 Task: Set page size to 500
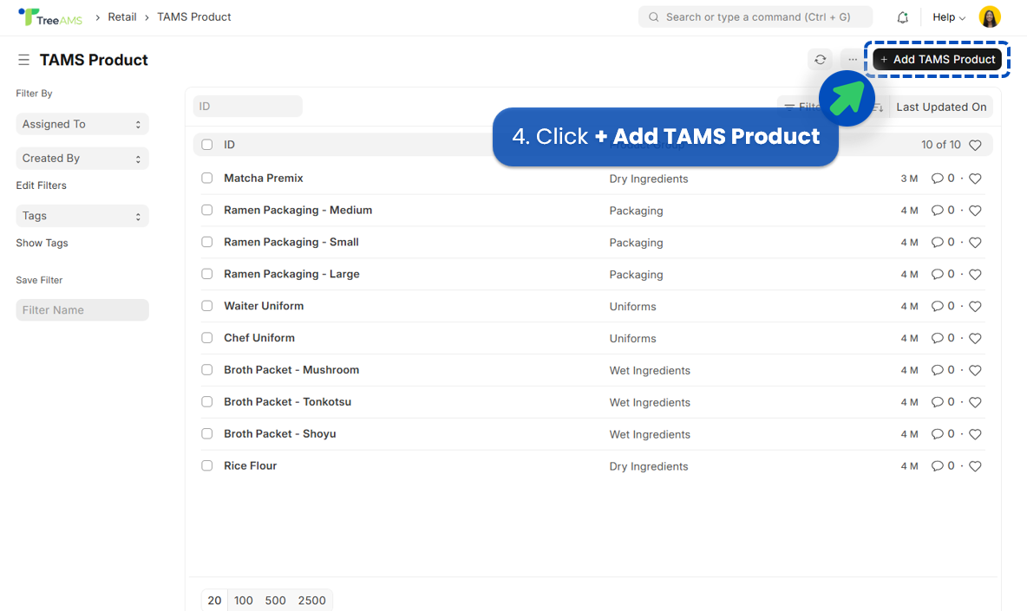click(x=275, y=601)
